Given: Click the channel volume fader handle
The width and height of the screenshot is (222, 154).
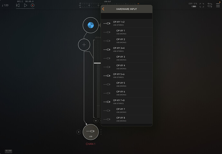Looking at the screenshot, I should [97, 63].
